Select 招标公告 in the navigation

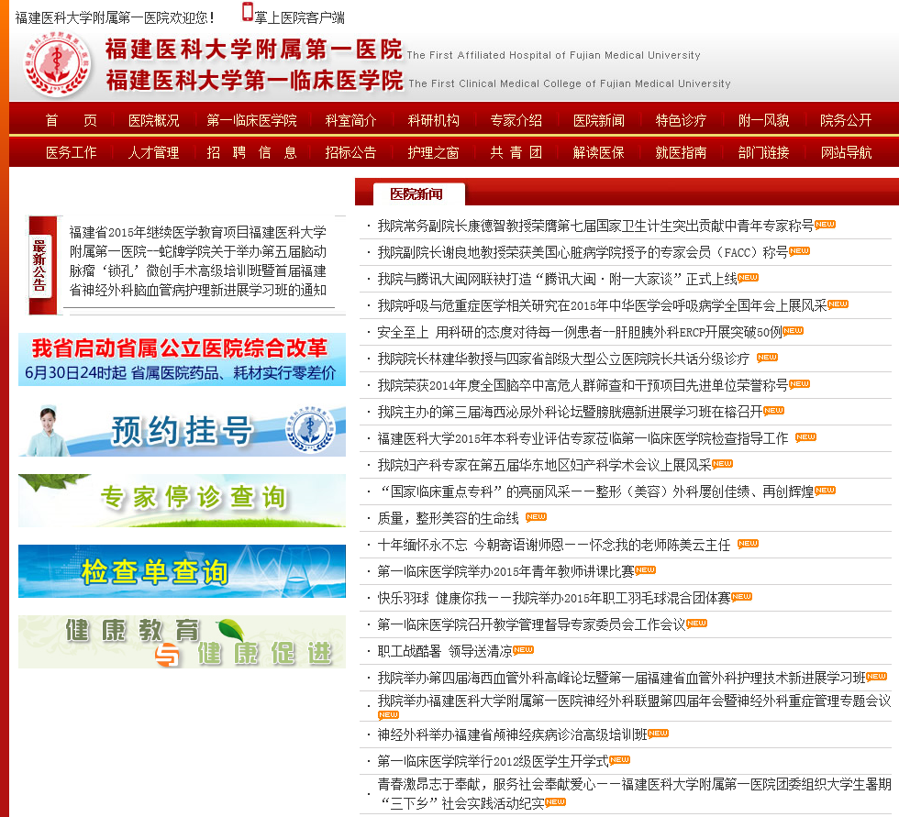pos(350,152)
